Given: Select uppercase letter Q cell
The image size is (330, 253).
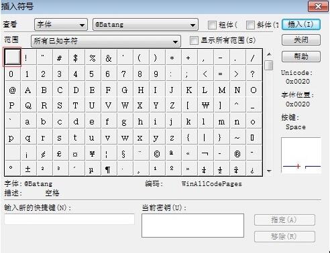Looking at the screenshot, I should [x=28, y=105].
